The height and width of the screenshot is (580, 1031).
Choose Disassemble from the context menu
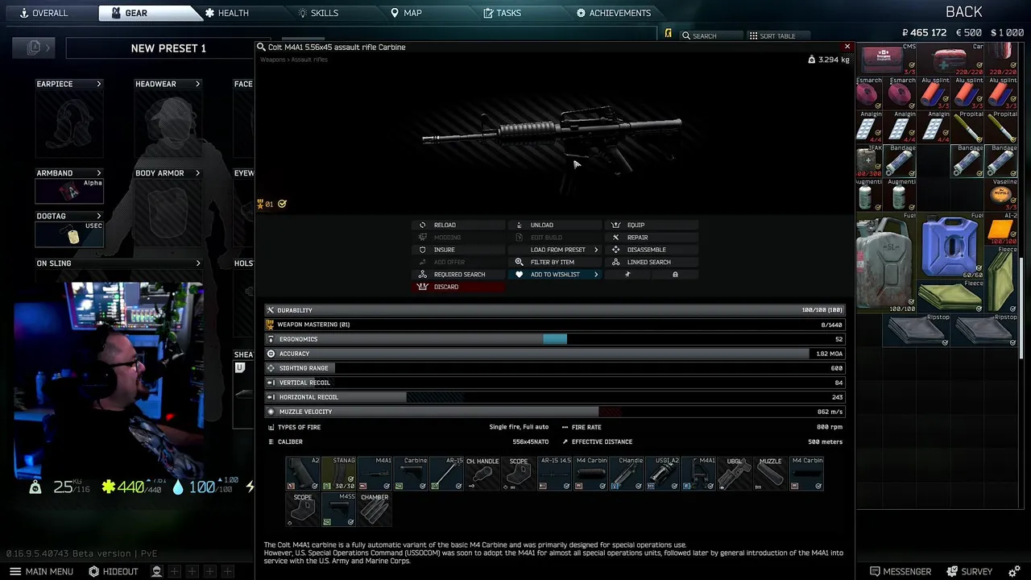point(652,250)
